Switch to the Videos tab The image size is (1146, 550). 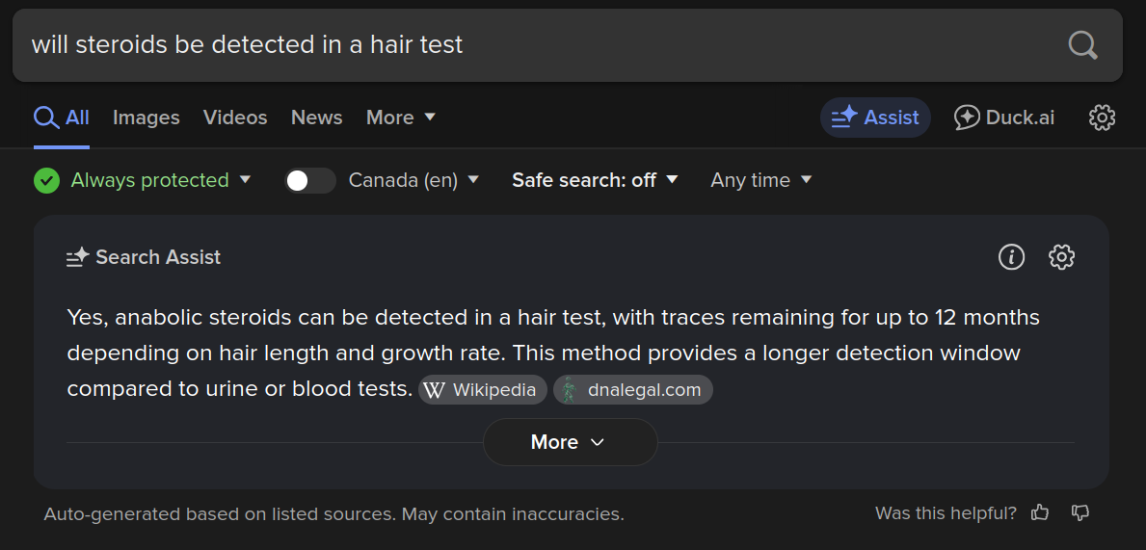coord(235,118)
